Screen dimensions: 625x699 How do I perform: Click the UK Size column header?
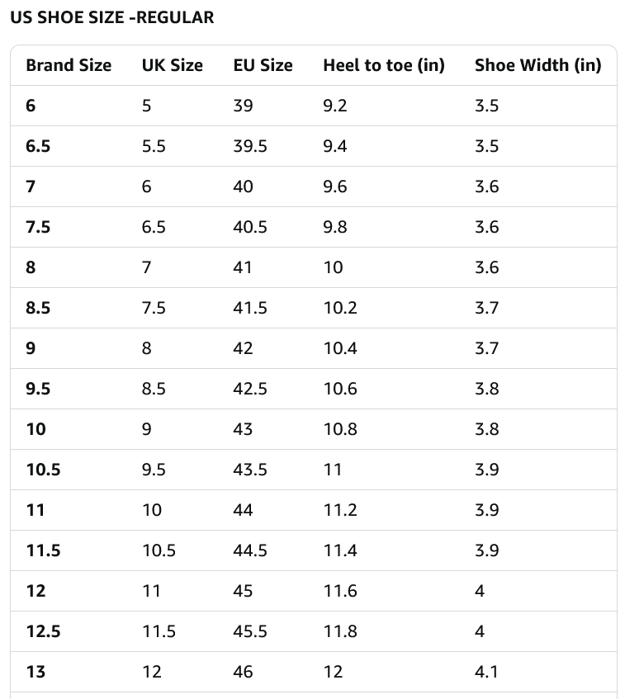click(x=172, y=65)
